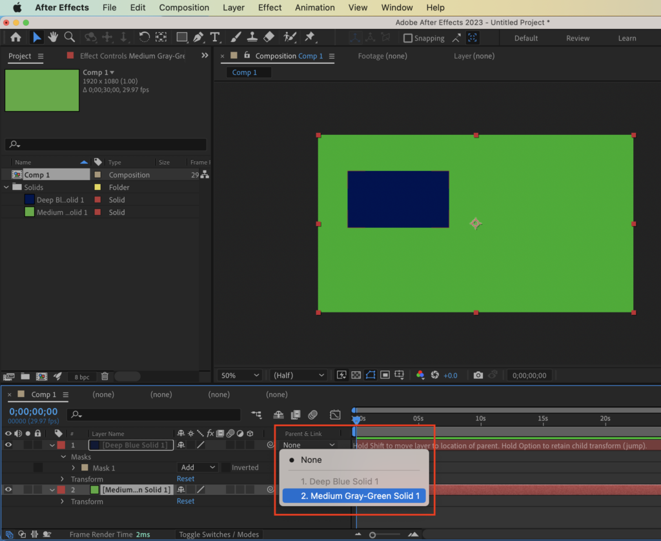Take a snapshot with the camera icon
This screenshot has height=541, width=661.
click(478, 375)
